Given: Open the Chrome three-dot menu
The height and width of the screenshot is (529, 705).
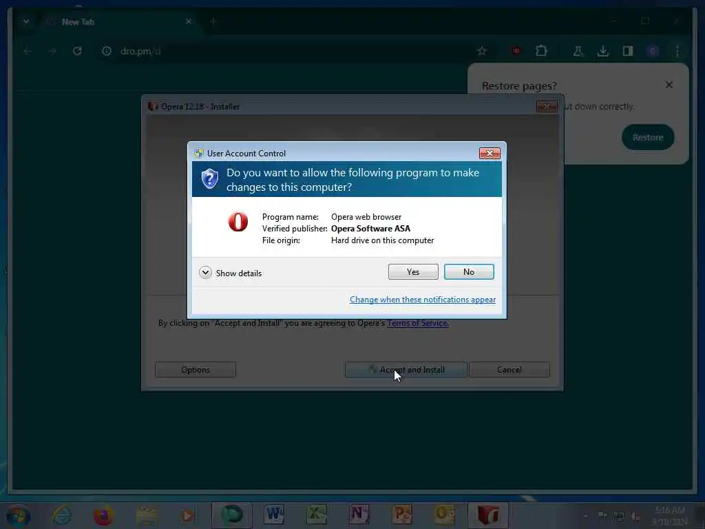Looking at the screenshot, I should pos(677,51).
